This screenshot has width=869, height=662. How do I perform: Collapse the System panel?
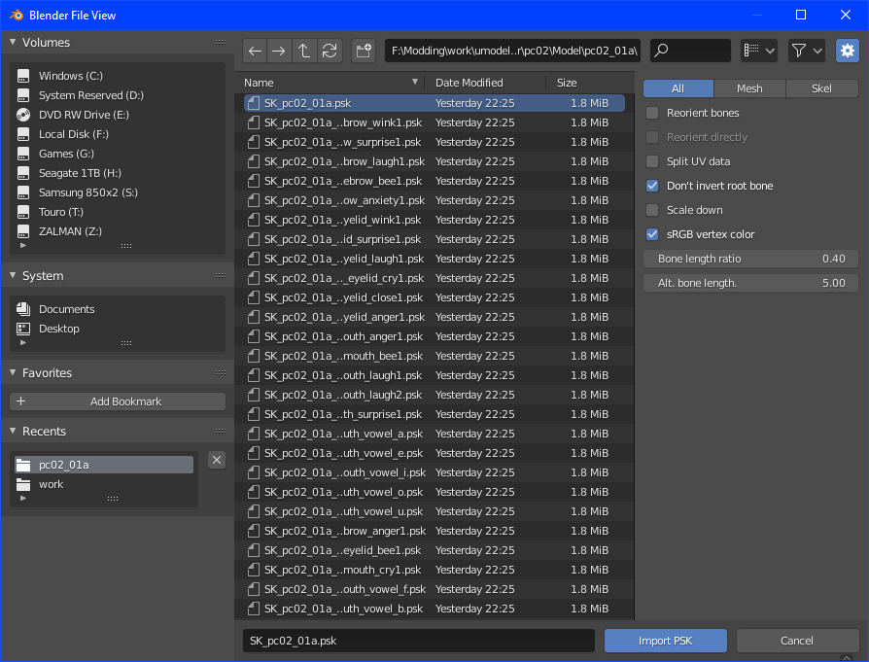pyautogui.click(x=13, y=275)
